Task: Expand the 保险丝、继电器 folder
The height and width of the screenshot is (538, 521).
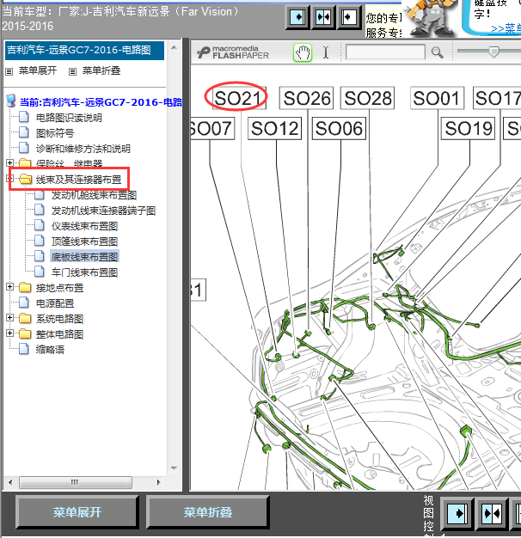Action: pyautogui.click(x=10, y=162)
